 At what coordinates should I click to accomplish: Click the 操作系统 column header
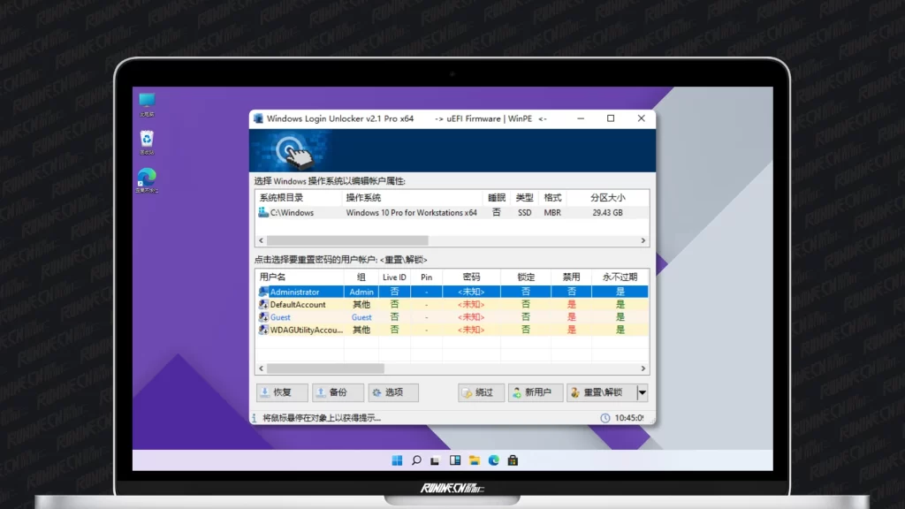[x=363, y=198]
